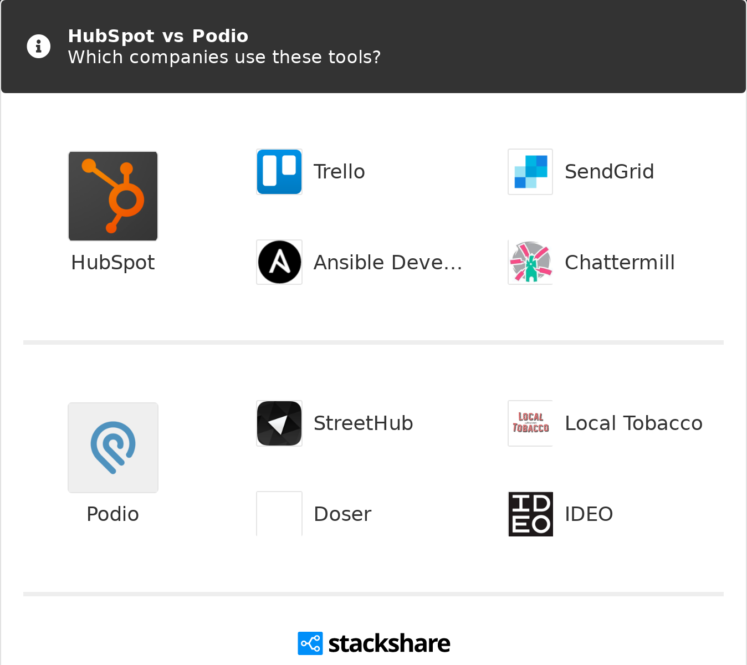This screenshot has width=747, height=665.
Task: Select the SendGrid logo icon
Action: click(x=530, y=172)
